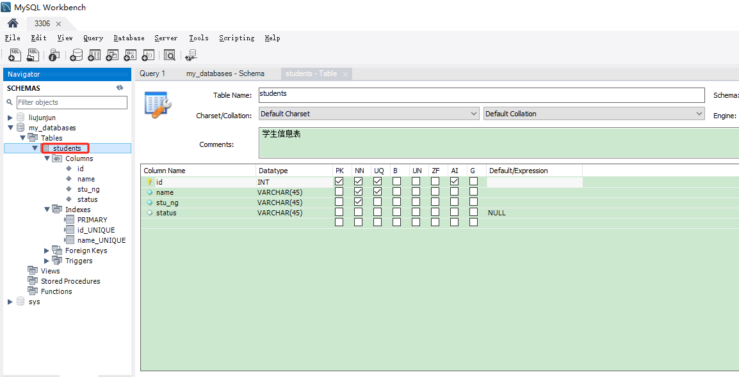Click the magnifier icon beside Filter objects
Viewport: 739px width, 377px height.
pos(10,102)
